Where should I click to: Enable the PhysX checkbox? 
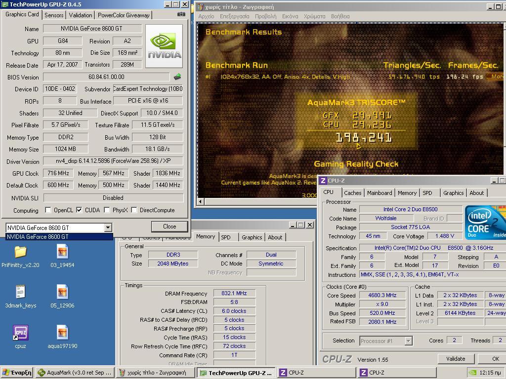click(x=107, y=210)
